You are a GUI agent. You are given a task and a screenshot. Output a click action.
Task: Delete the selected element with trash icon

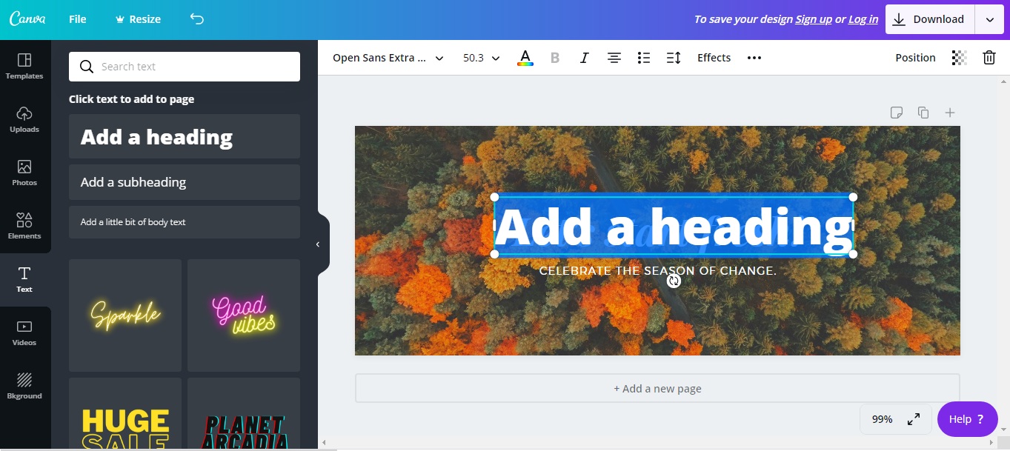[x=989, y=58]
